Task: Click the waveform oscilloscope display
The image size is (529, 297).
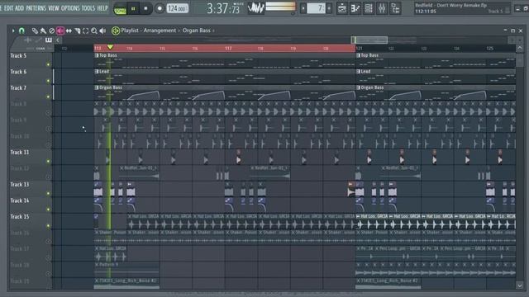Action: tap(255, 8)
